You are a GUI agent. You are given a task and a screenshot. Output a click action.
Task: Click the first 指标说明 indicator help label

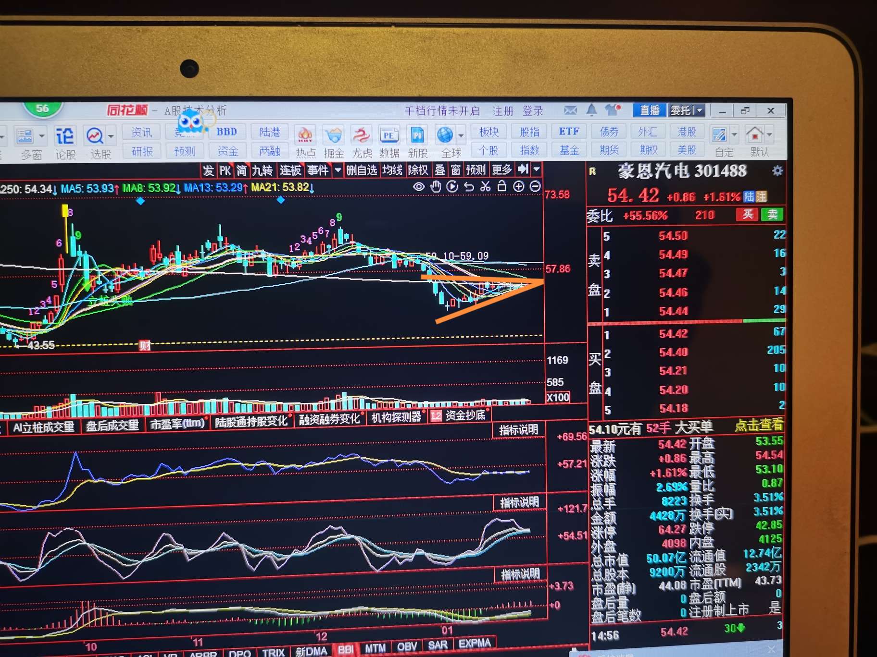(518, 430)
